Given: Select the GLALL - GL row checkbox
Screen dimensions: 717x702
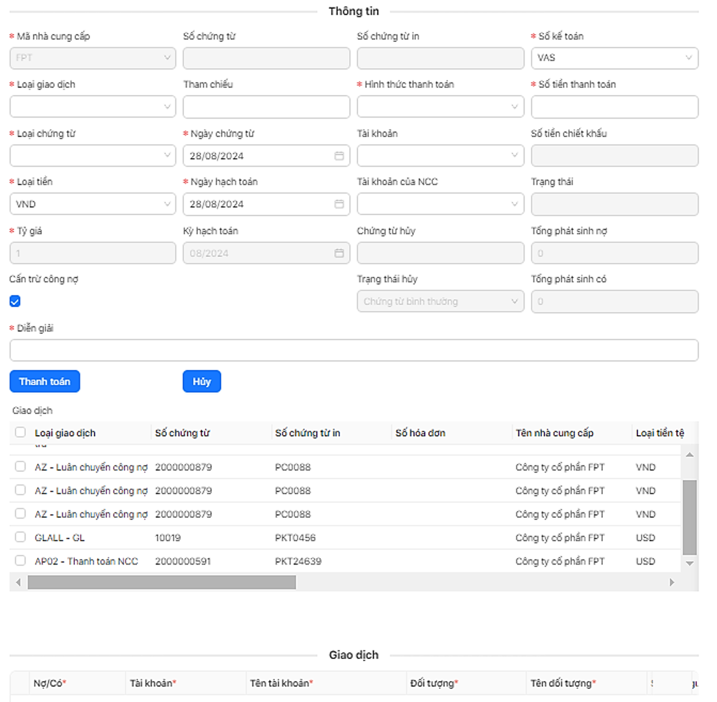Looking at the screenshot, I should pos(20,537).
